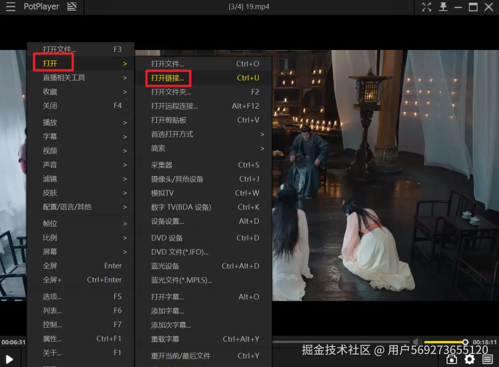Expand the 收藏 submenu arrow
The width and height of the screenshot is (499, 367).
pos(125,92)
